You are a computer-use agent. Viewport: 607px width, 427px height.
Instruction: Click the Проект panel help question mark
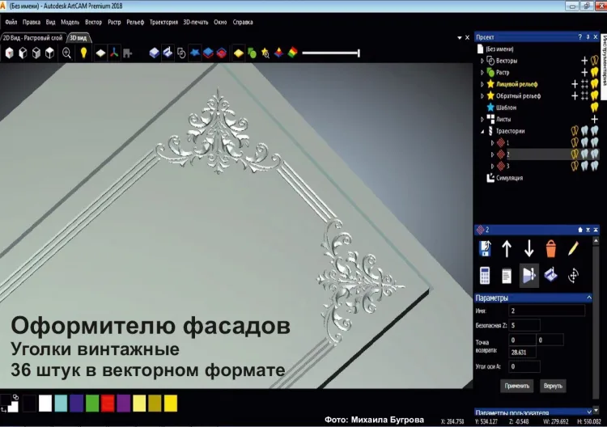click(x=579, y=37)
